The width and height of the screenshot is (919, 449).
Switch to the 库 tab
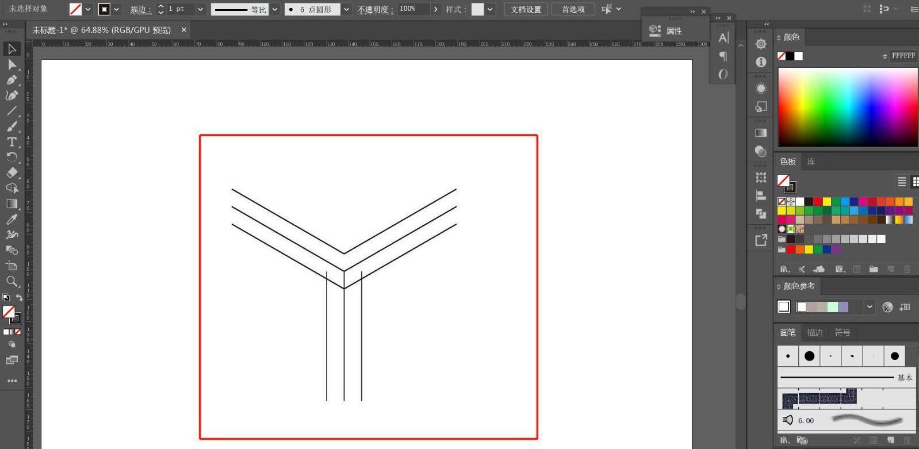click(811, 162)
